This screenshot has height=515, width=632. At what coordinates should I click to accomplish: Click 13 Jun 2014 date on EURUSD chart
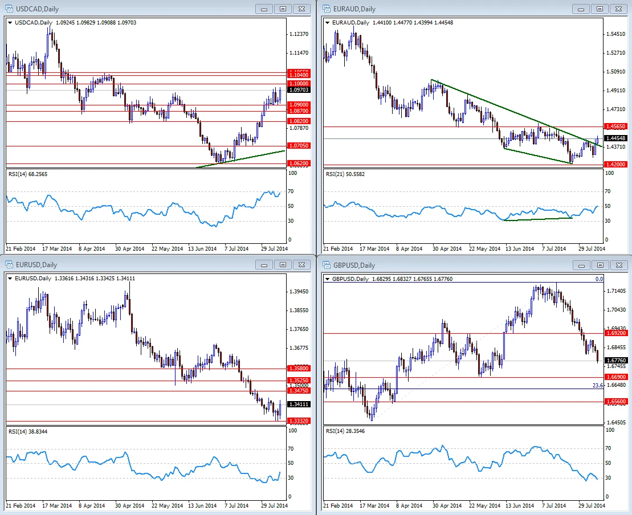(202, 505)
